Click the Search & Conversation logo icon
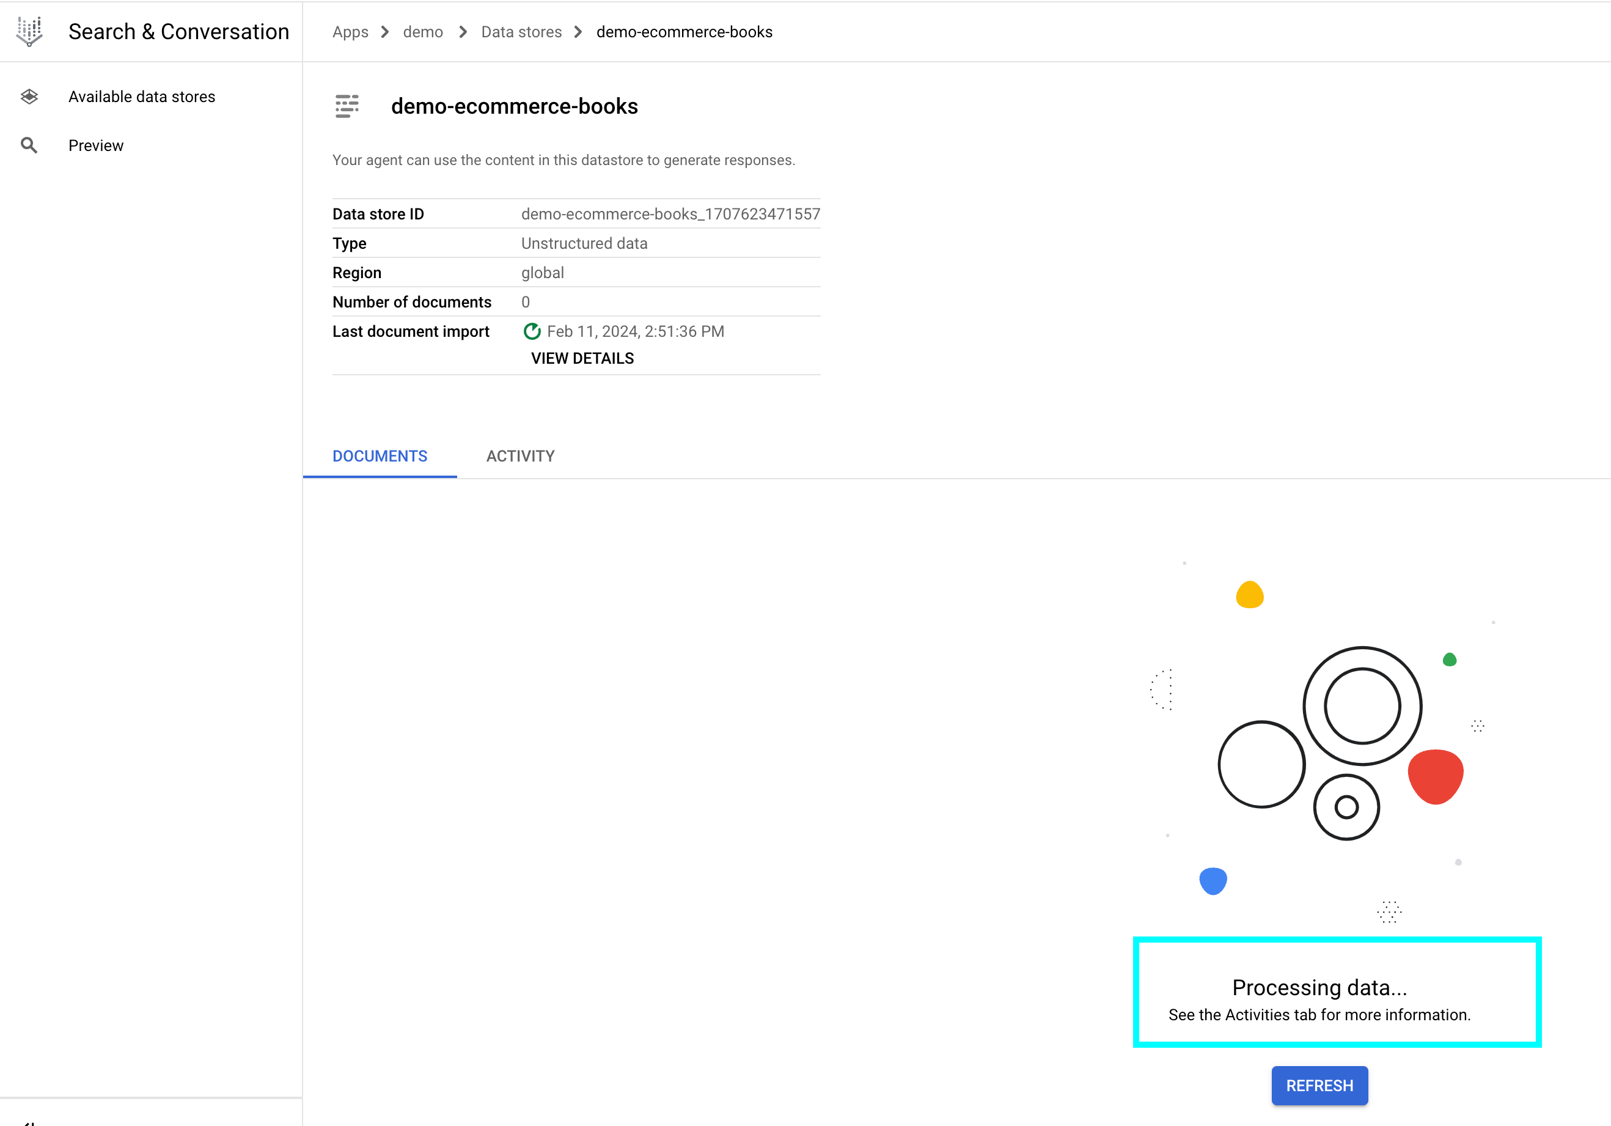This screenshot has width=1611, height=1126. coord(29,31)
